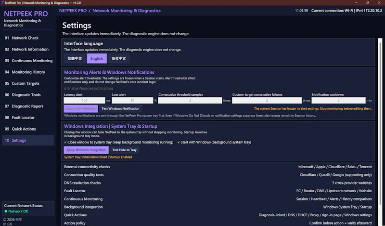385x226 pixels.
Task: Click Background integration row label
Action: [83, 207]
